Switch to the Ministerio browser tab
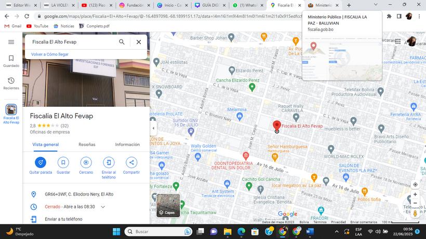 (x=323, y=5)
